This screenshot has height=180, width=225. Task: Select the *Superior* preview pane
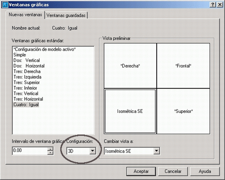183,111
